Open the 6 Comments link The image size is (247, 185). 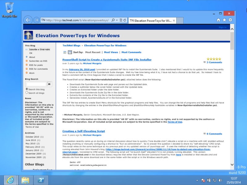(x=214, y=134)
